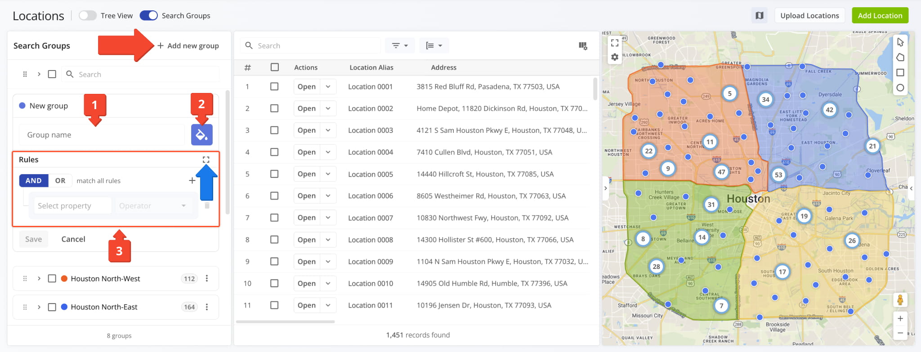The width and height of the screenshot is (921, 352).
Task: Tick checkbox for Location 0001
Action: coord(274,87)
